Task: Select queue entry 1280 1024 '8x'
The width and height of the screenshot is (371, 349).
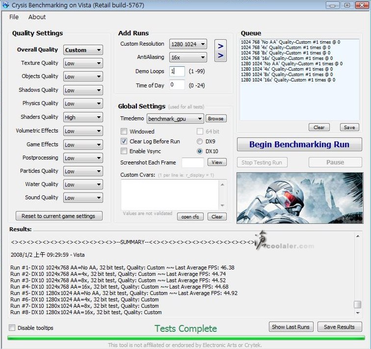Action: tap(287, 75)
